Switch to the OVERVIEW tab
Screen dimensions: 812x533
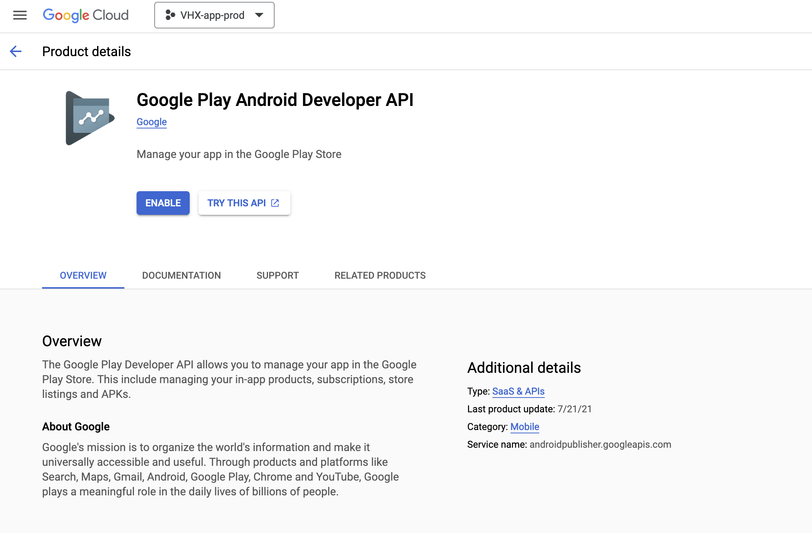(83, 275)
